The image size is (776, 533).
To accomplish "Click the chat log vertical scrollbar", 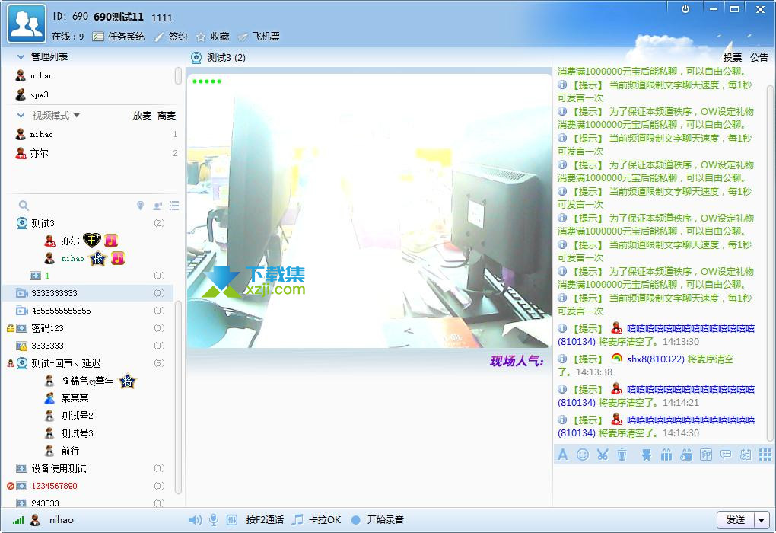I will pos(770,263).
